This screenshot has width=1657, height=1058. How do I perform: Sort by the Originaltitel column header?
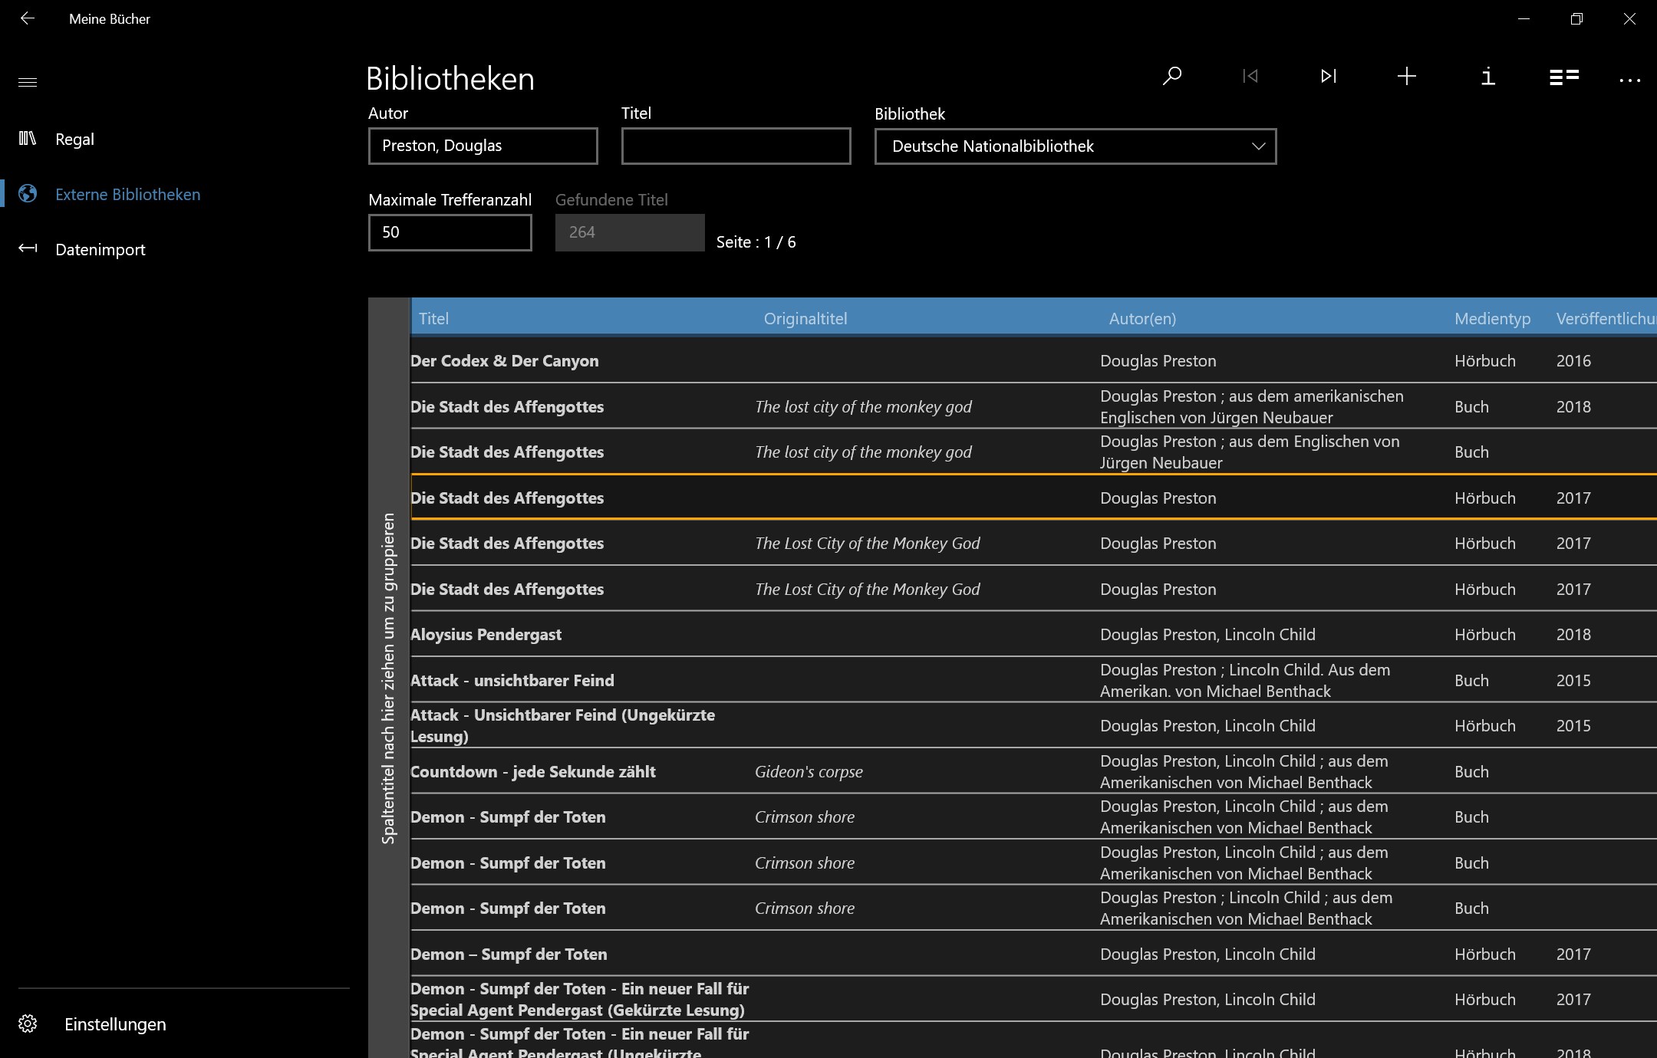[805, 318]
